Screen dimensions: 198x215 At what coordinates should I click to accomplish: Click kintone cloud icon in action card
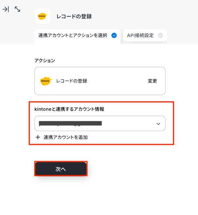click(46, 81)
